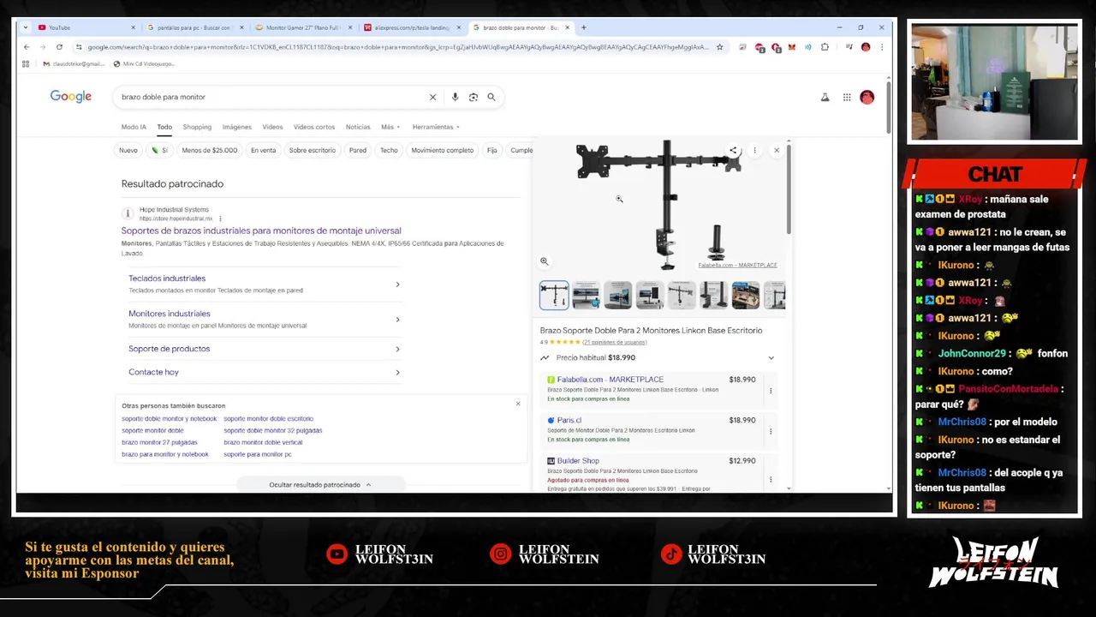Expand the 'Contacte hoy' sitelink
Screen dimensions: 1096x617
coord(397,373)
